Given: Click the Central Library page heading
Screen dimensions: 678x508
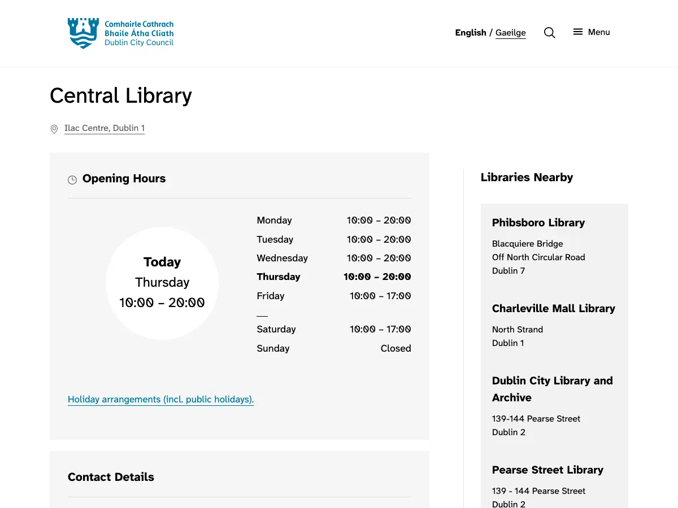Looking at the screenshot, I should tap(121, 95).
